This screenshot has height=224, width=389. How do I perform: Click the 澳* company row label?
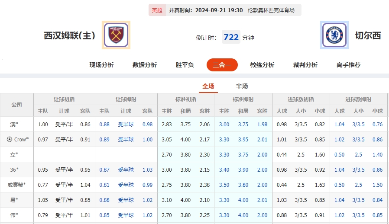14,125
